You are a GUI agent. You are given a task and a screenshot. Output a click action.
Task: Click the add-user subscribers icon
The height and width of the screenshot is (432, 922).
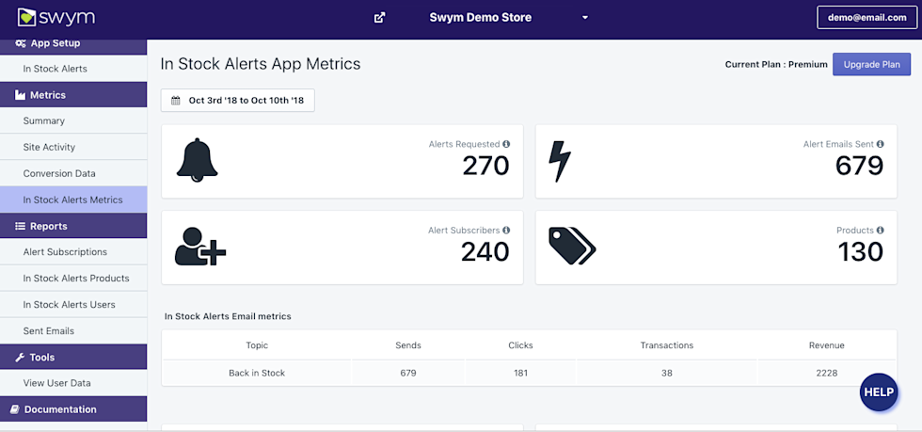pos(199,247)
